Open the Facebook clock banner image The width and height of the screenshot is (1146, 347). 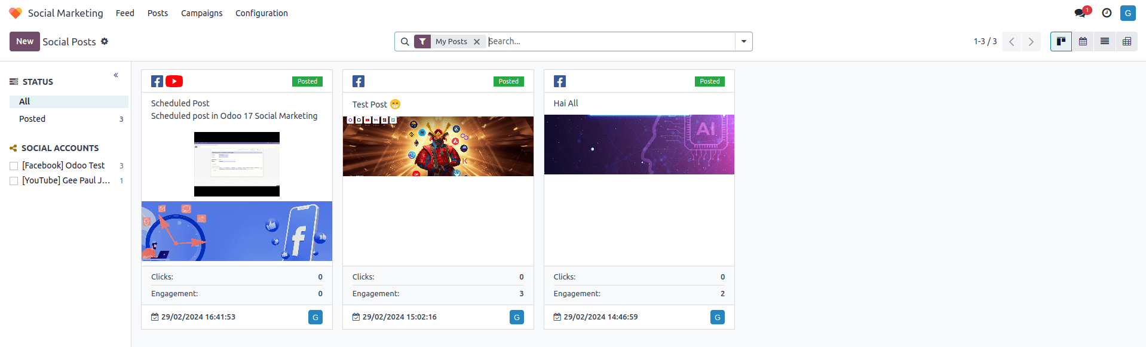[237, 231]
